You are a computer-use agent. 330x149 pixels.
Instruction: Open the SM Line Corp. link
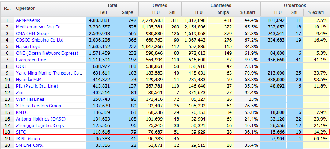29,145
